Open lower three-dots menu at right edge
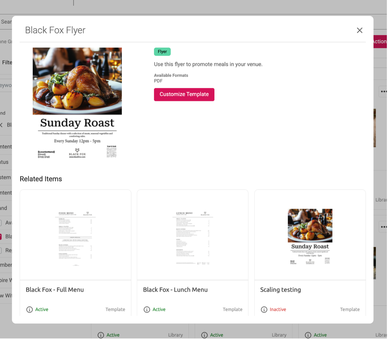 coord(384,227)
